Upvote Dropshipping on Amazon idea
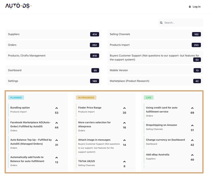The height and width of the screenshot is (177, 211). [192, 125]
